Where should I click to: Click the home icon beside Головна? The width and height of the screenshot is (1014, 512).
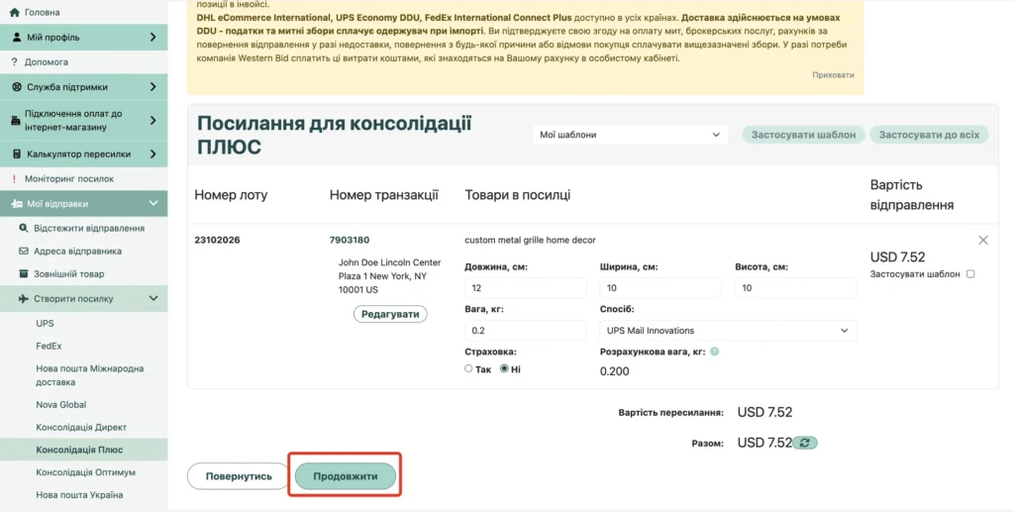click(14, 12)
